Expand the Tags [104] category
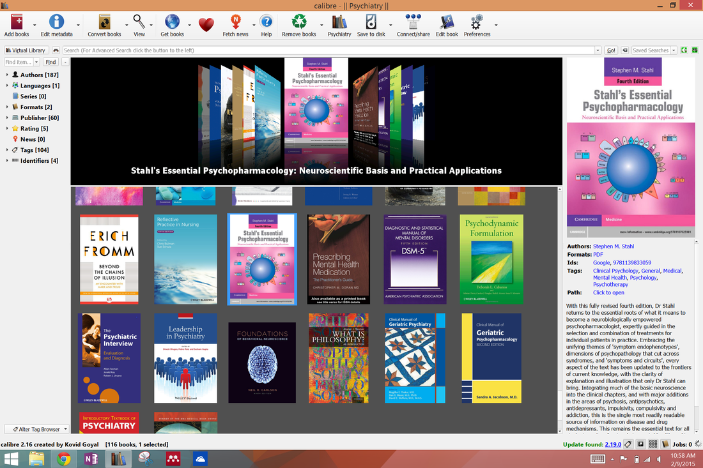The image size is (703, 468). pos(7,150)
